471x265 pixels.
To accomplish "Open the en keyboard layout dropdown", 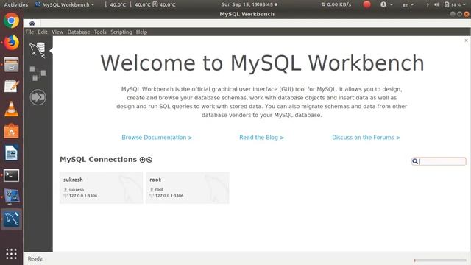I will tap(408, 4).
